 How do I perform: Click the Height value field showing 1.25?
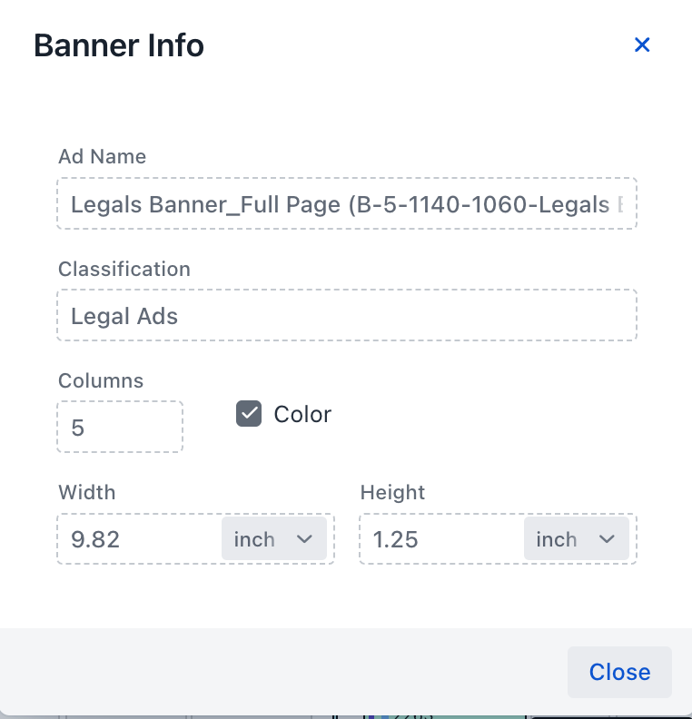441,539
